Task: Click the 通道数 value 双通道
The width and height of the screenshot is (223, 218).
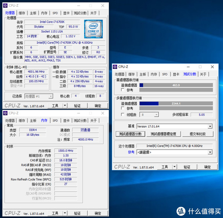Action: click(x=85, y=130)
